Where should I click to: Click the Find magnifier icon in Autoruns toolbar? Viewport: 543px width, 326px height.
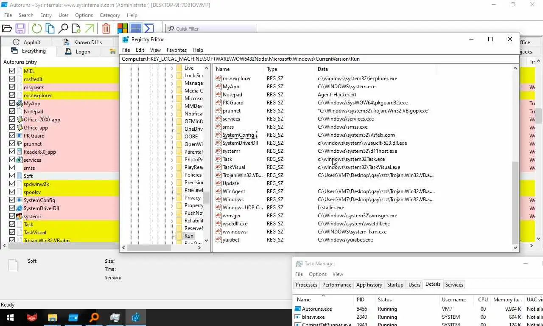63,28
